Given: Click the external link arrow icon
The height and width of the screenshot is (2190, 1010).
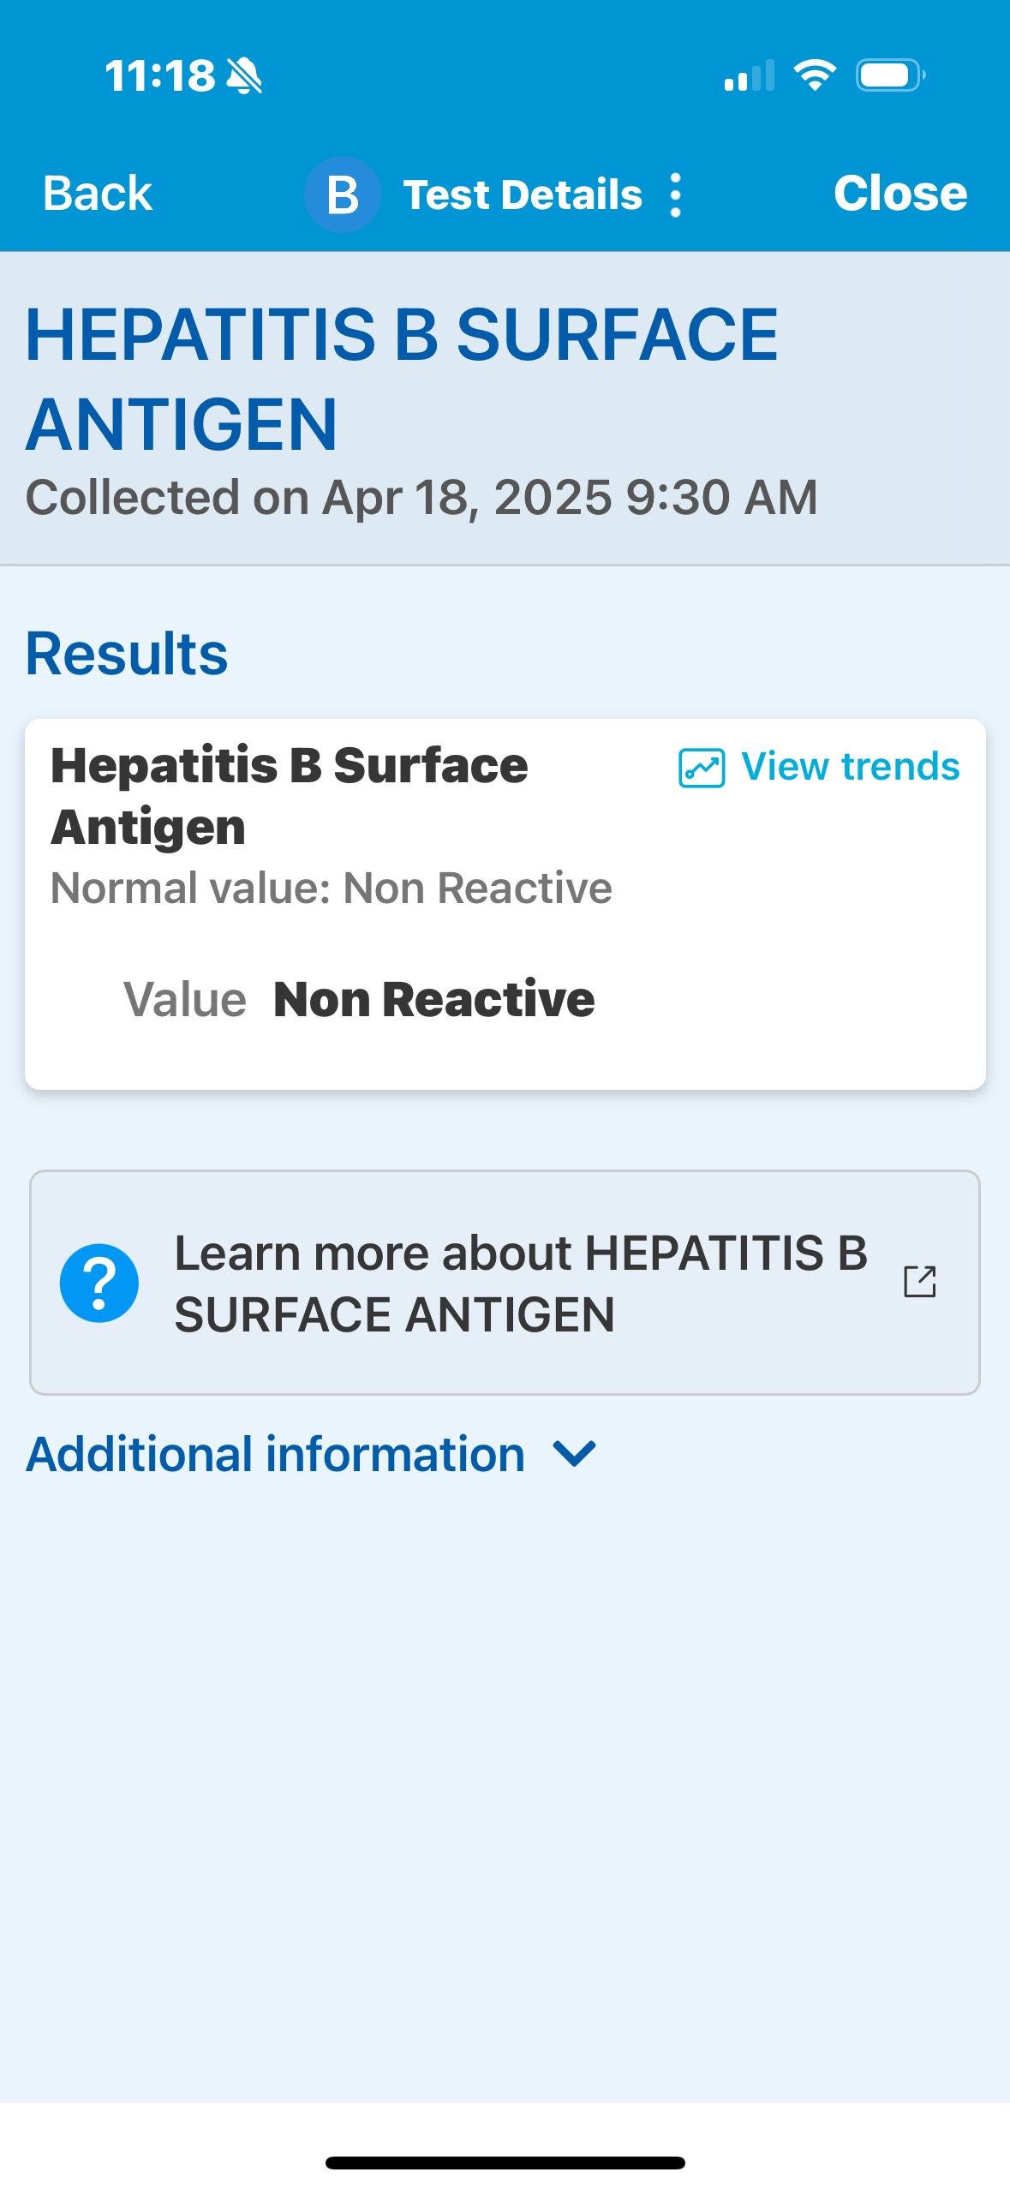Looking at the screenshot, I should click(x=920, y=1282).
